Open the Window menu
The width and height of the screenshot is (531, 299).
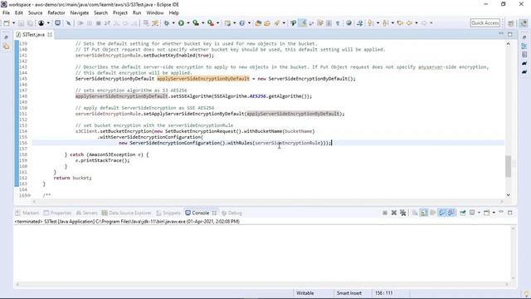point(155,12)
